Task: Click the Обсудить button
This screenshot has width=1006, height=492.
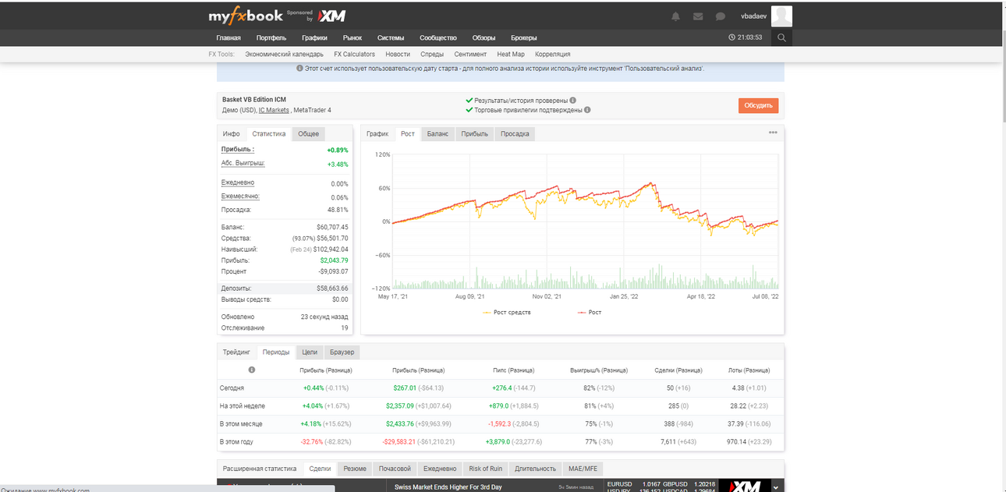Action: coord(758,105)
